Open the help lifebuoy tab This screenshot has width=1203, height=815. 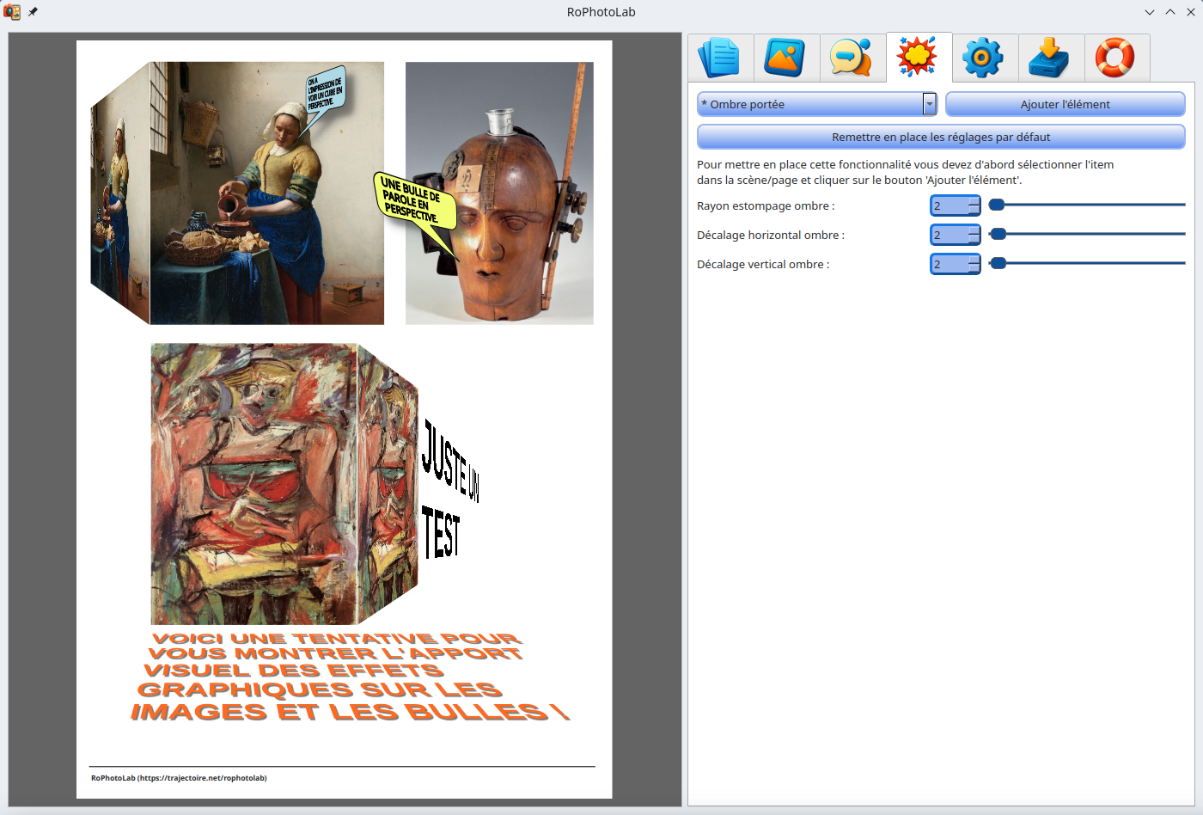pyautogui.click(x=1115, y=58)
